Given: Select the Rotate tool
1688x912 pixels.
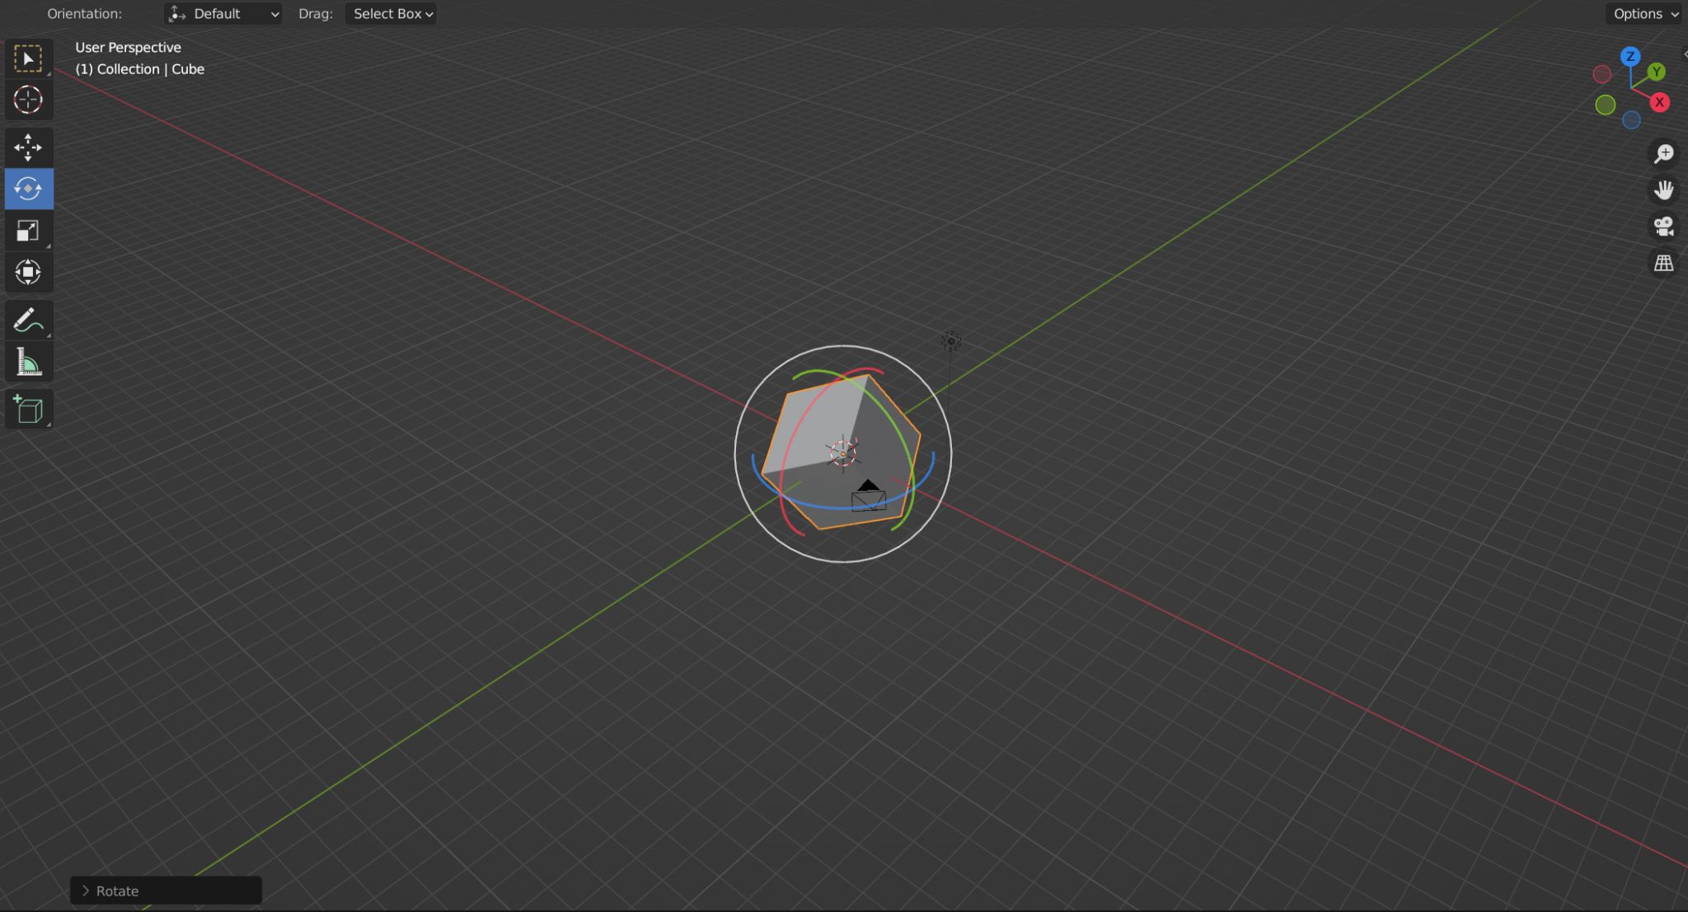Looking at the screenshot, I should pos(29,188).
